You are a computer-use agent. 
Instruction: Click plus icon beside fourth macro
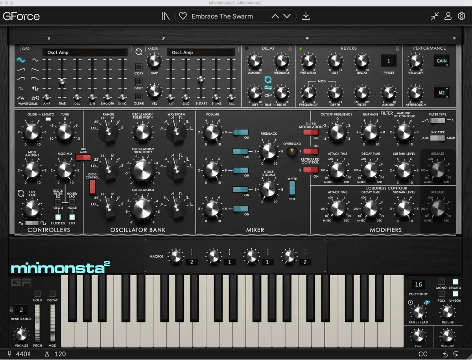[305, 252]
